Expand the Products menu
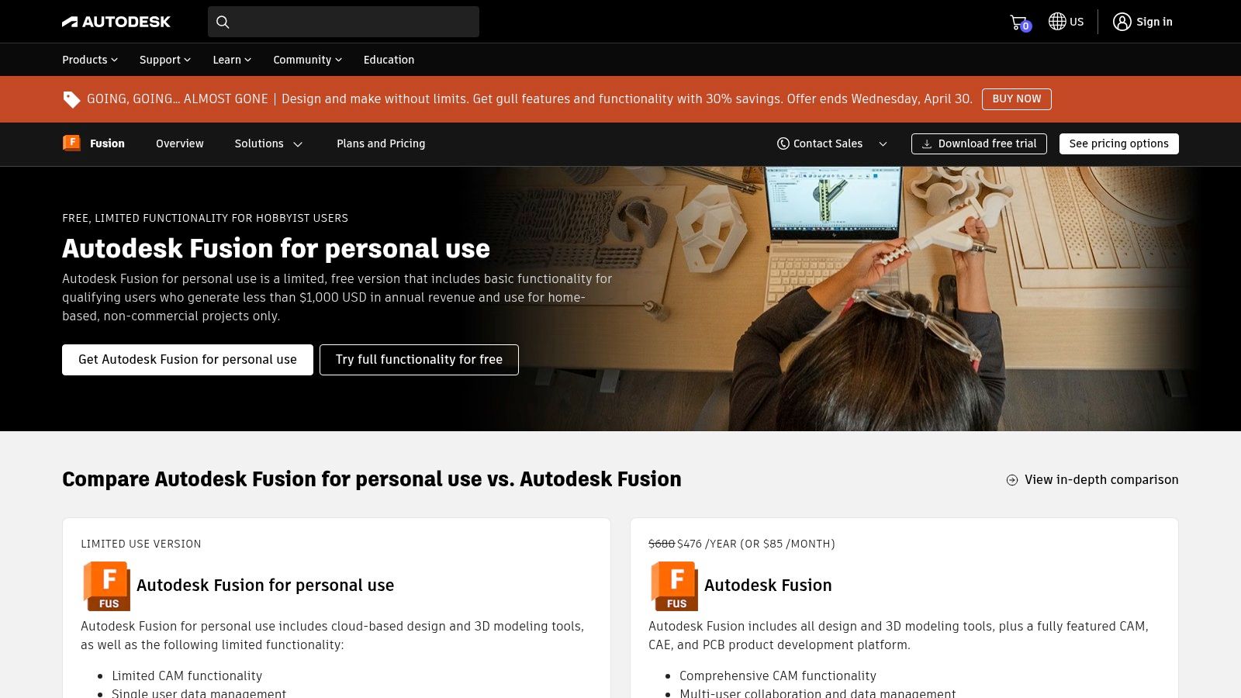Image resolution: width=1241 pixels, height=698 pixels. point(90,60)
